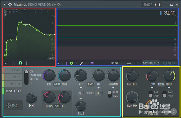Viewport: 181px width, 118px height.
Task: Click the up arrow above REL 2 knob
Action: pos(81,99)
